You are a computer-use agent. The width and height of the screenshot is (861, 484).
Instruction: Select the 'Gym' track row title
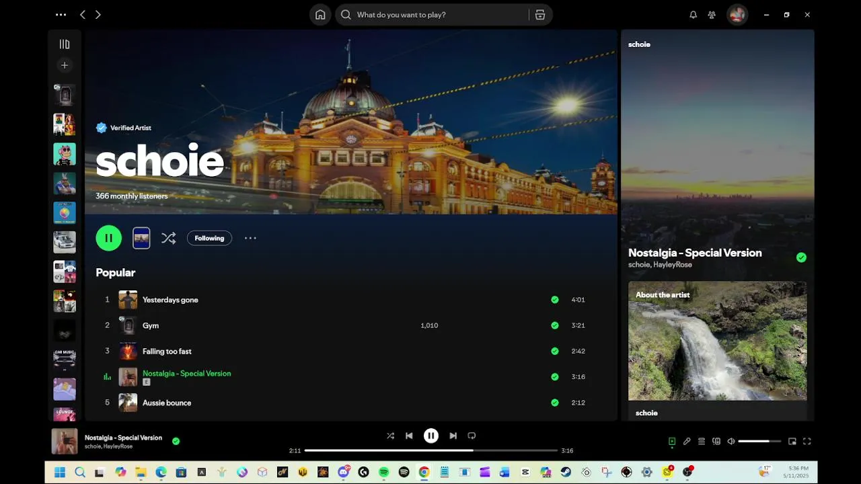click(151, 325)
